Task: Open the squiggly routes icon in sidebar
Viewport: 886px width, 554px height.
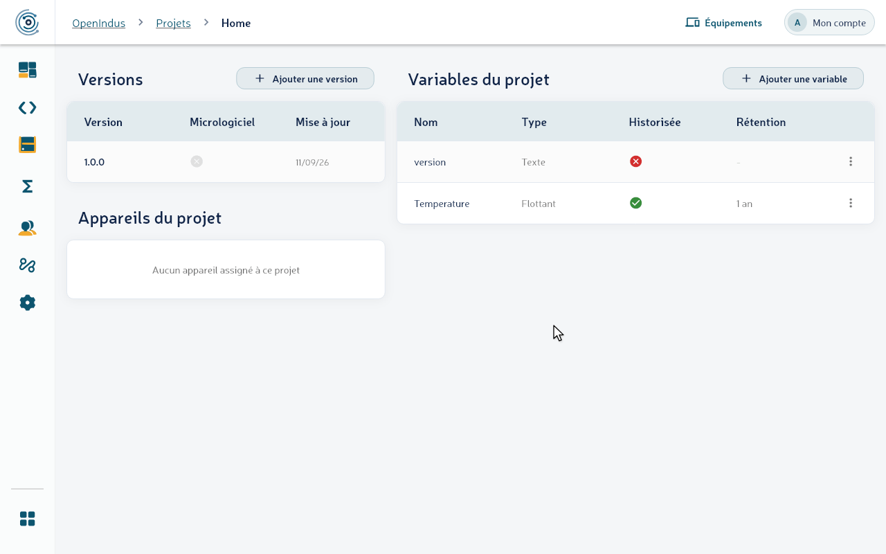Action: tap(27, 265)
